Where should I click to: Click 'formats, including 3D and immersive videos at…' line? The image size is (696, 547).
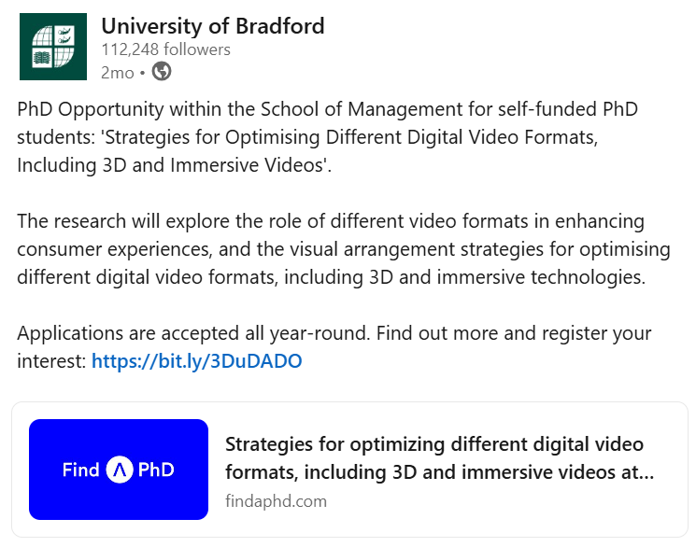439,472
